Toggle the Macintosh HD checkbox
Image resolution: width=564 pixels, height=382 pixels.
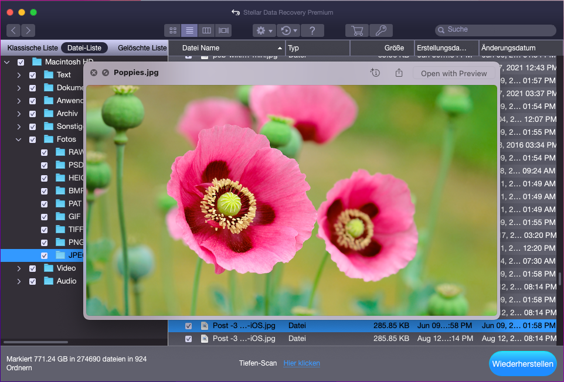21,62
